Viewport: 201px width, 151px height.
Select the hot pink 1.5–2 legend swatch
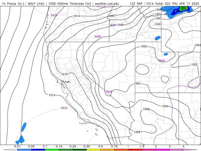(149, 150)
